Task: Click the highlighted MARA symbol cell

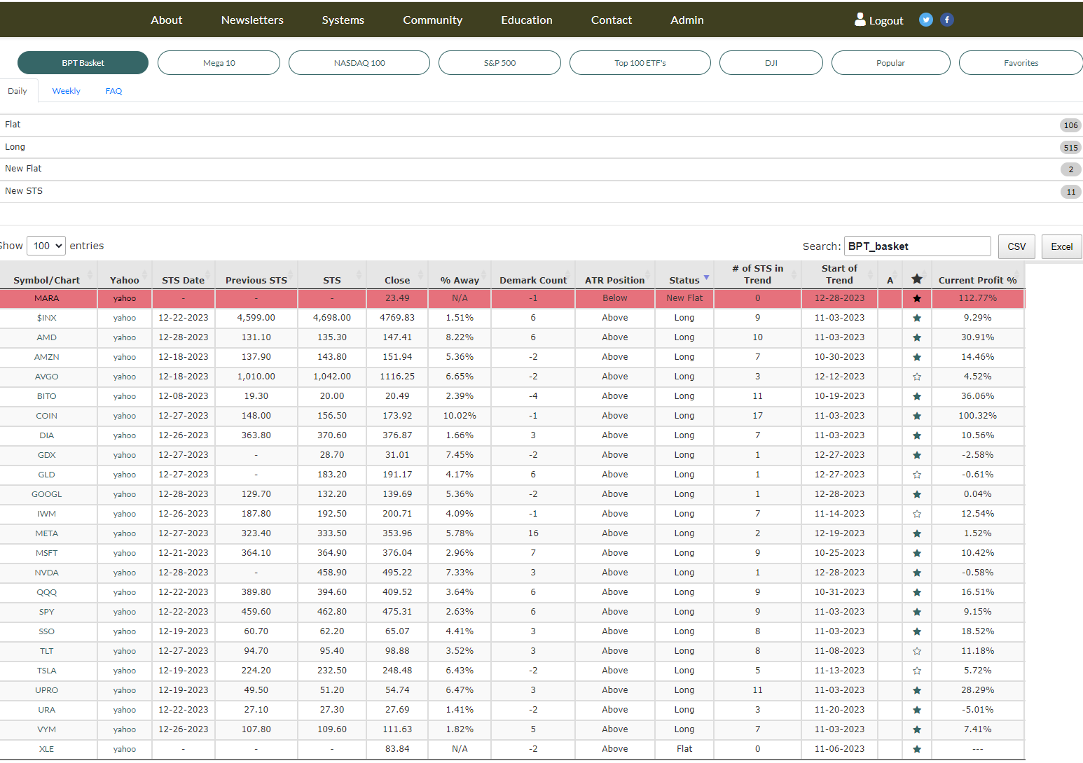Action: 47,298
